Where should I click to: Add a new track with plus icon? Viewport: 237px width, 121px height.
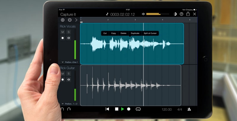(x=63, y=20)
